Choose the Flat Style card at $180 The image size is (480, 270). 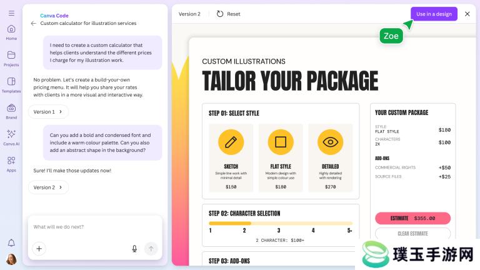(281, 158)
